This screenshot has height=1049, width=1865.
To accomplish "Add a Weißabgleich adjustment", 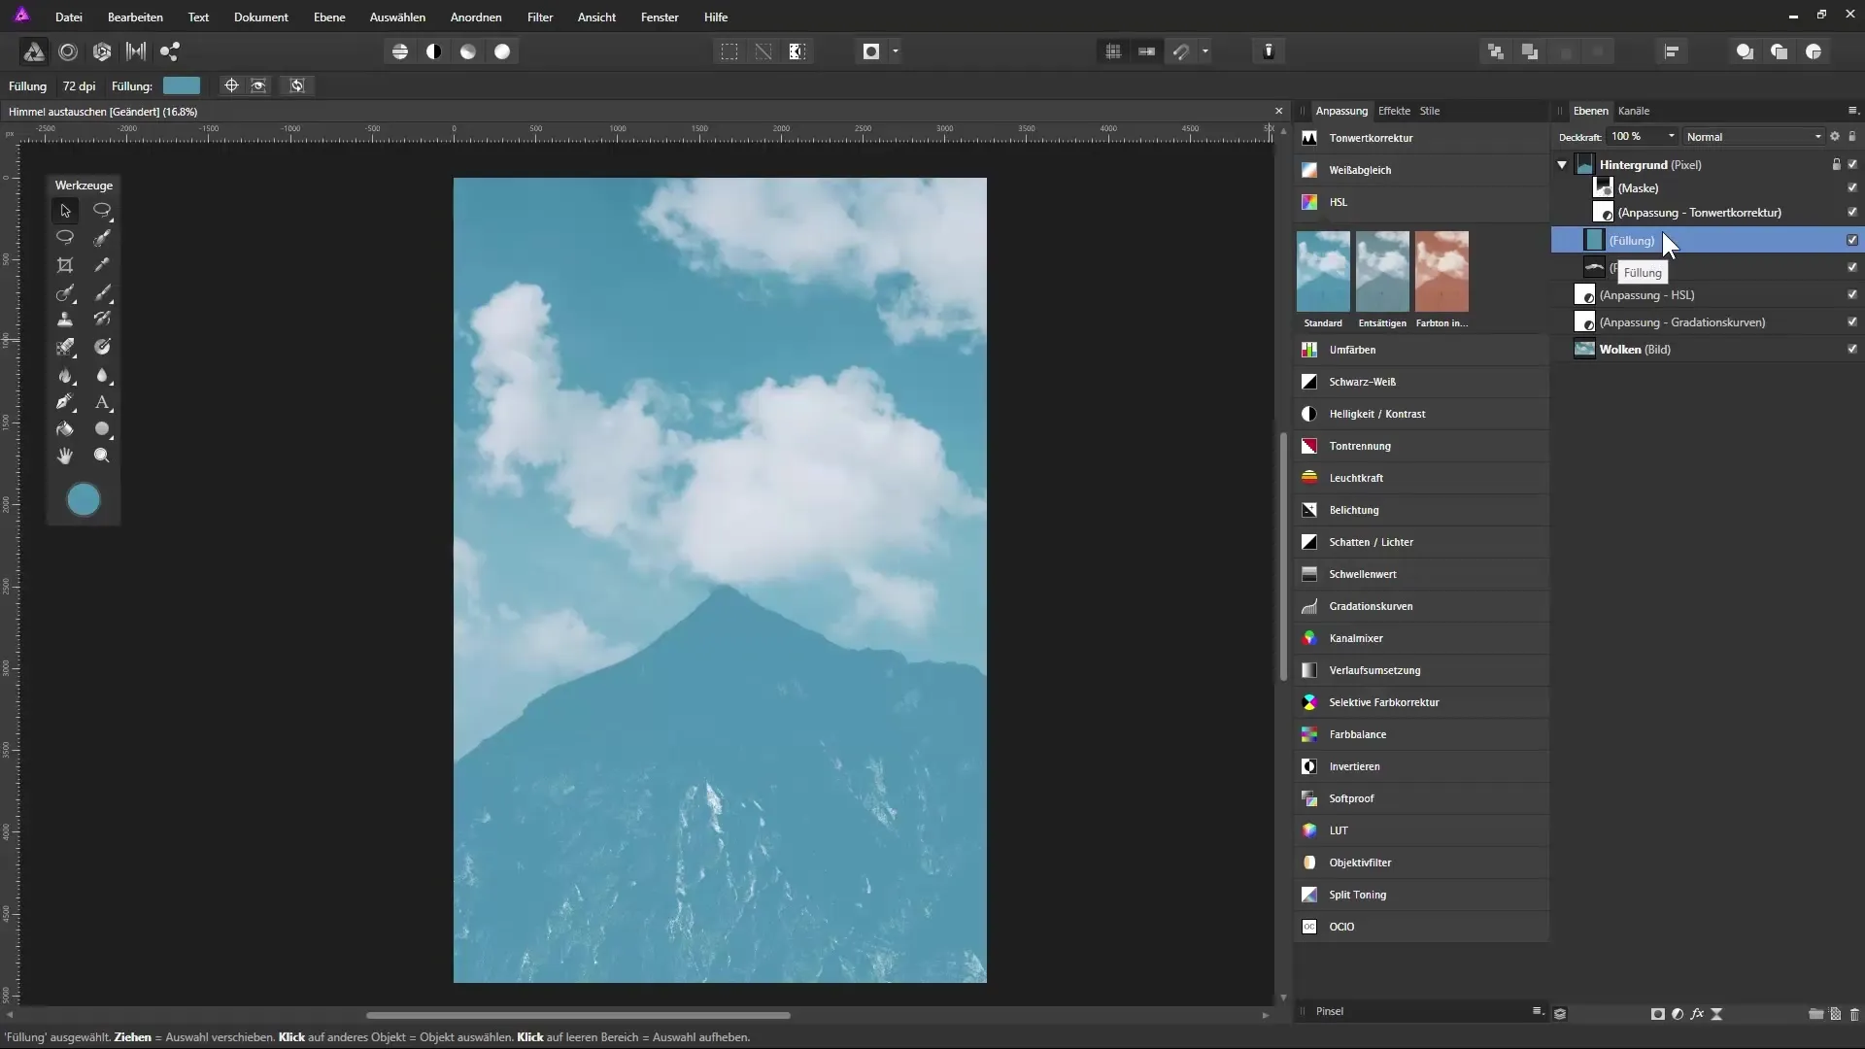I will pyautogui.click(x=1421, y=170).
